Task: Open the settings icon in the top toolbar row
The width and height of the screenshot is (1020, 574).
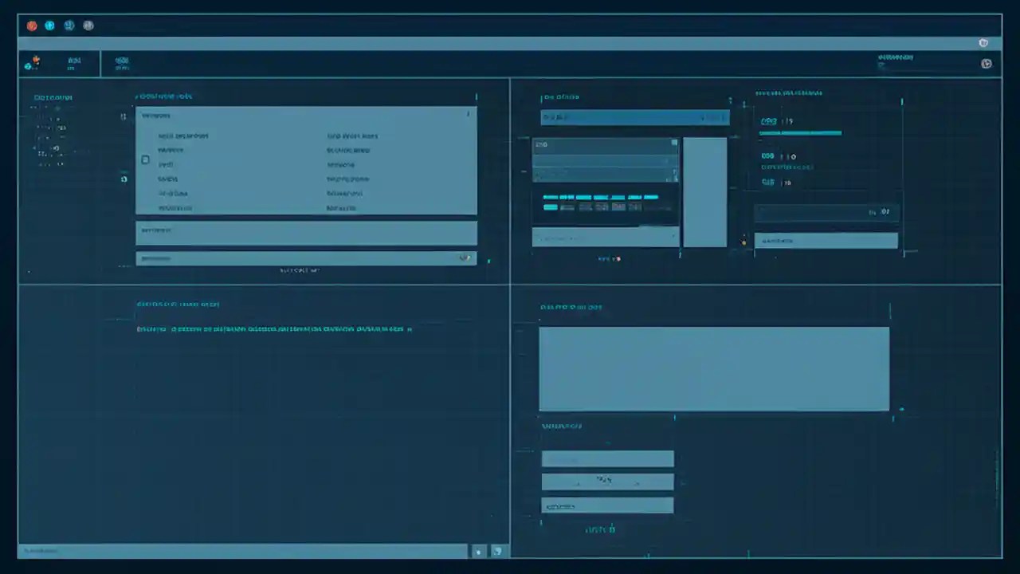Action: click(69, 25)
